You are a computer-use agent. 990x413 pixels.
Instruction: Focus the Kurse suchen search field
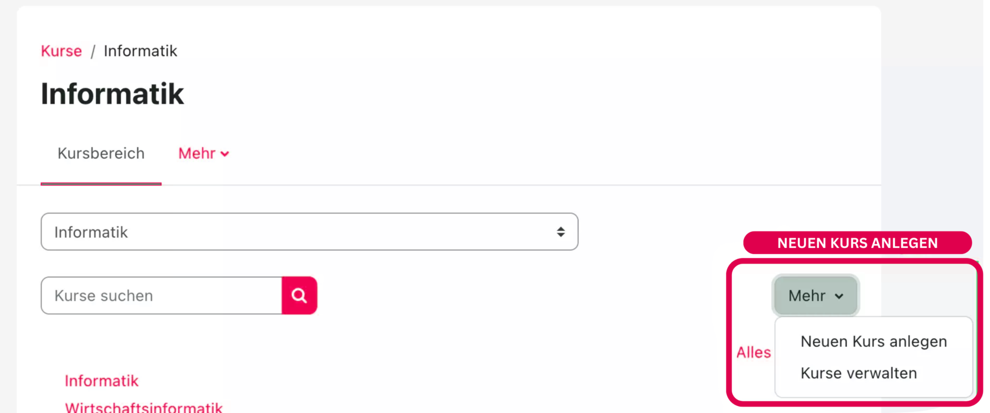(161, 296)
